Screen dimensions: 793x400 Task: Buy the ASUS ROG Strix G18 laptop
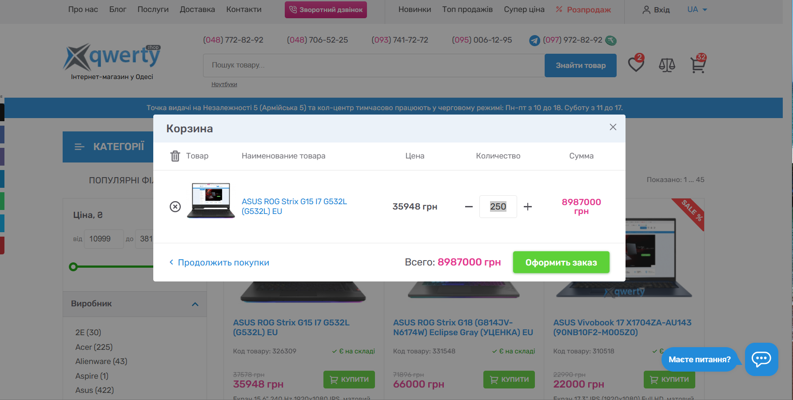coord(509,380)
